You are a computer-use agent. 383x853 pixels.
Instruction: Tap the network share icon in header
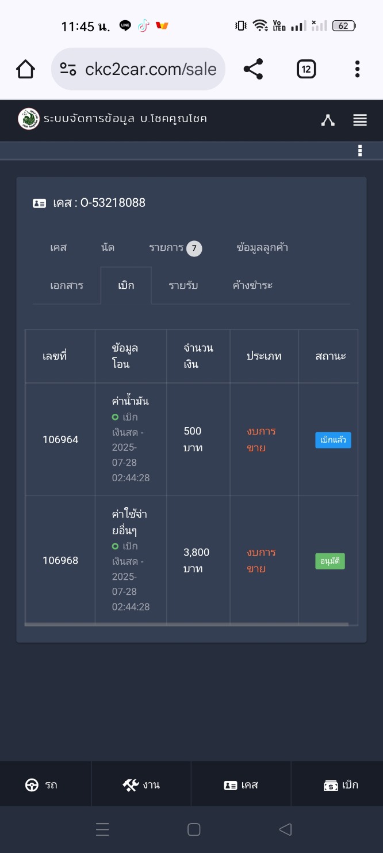click(x=328, y=120)
